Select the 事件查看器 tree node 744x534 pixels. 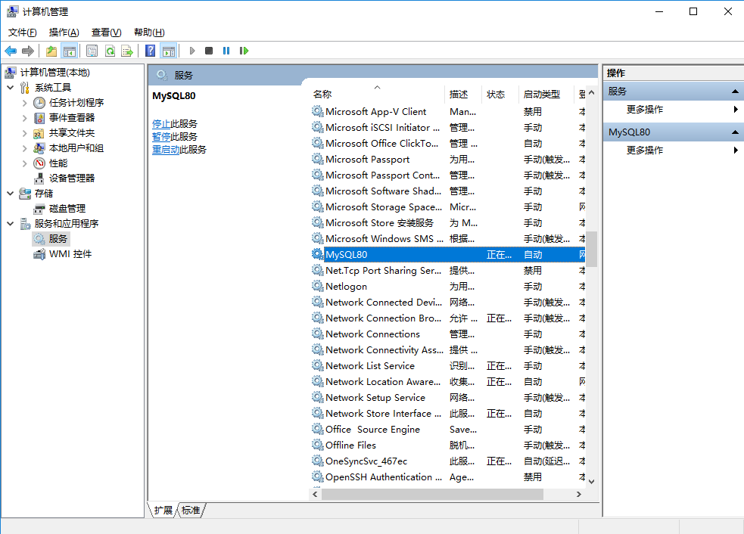click(72, 117)
